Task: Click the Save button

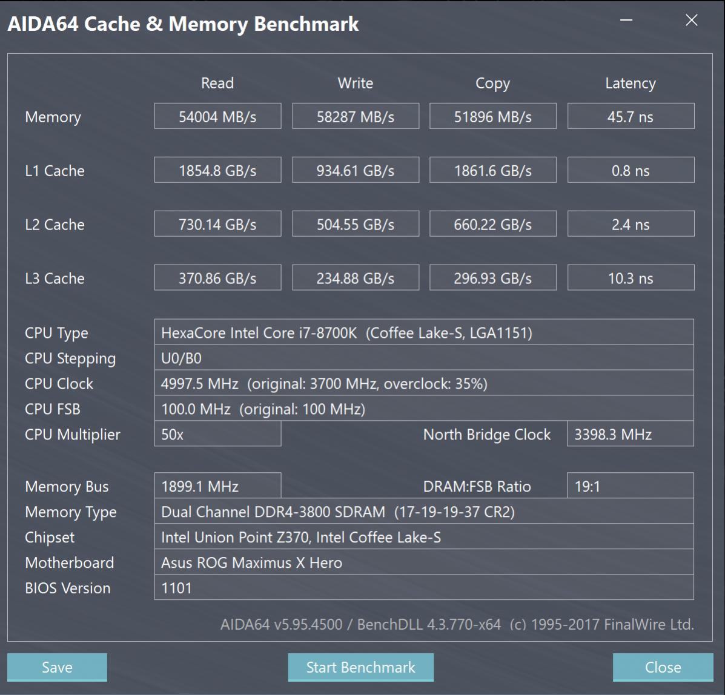Action: 57,667
